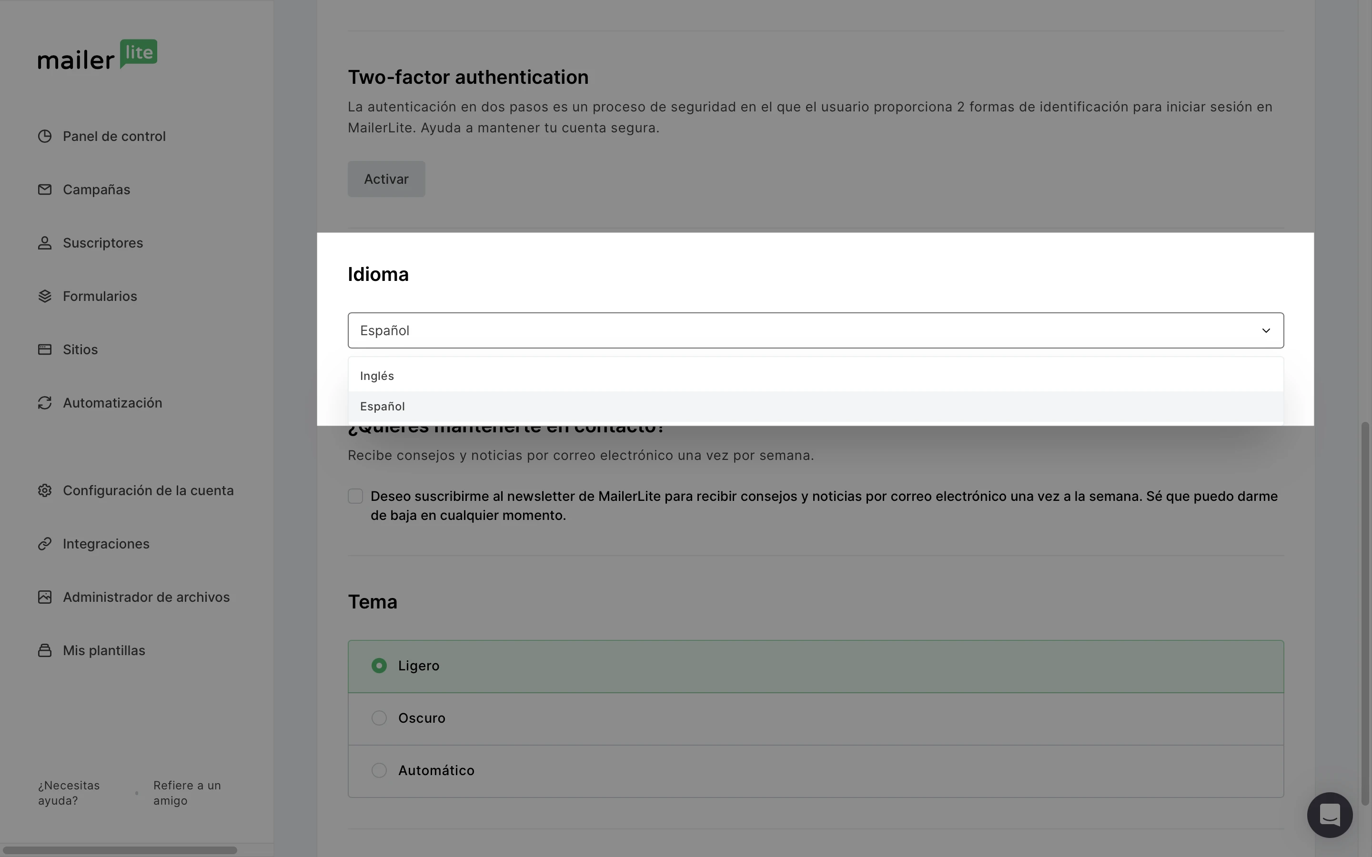
Task: Choose Español from the language list
Action: click(383, 407)
